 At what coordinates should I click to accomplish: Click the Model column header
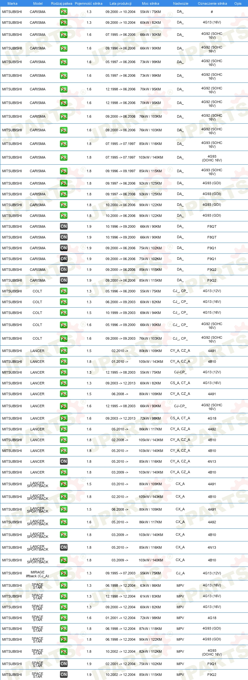pyautogui.click(x=38, y=3)
